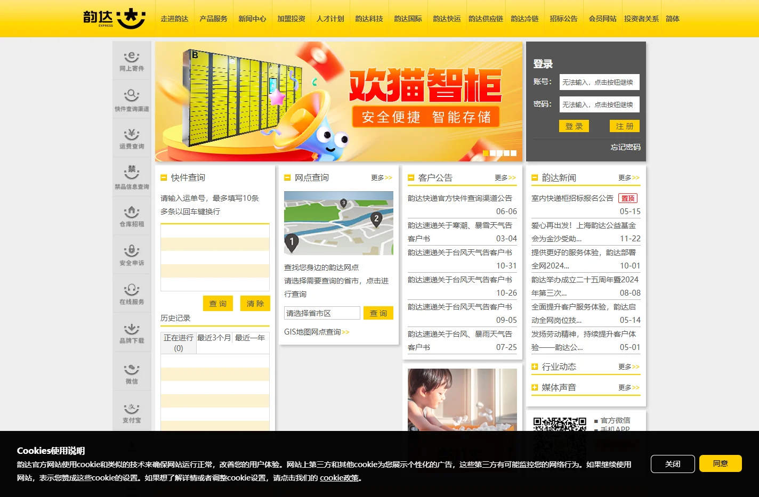Click the 韵达 Express logo
The image size is (759, 497).
tap(114, 18)
